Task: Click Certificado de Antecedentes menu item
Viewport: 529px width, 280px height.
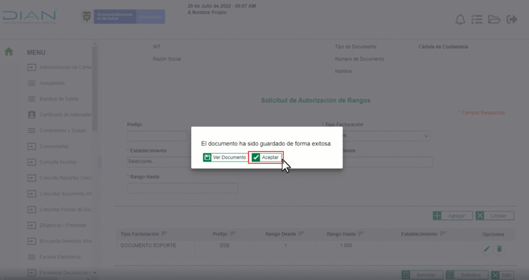Action: click(x=65, y=114)
